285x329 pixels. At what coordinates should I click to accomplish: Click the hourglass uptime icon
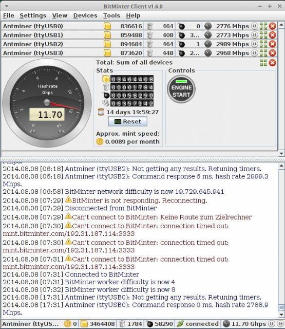[x=101, y=112]
